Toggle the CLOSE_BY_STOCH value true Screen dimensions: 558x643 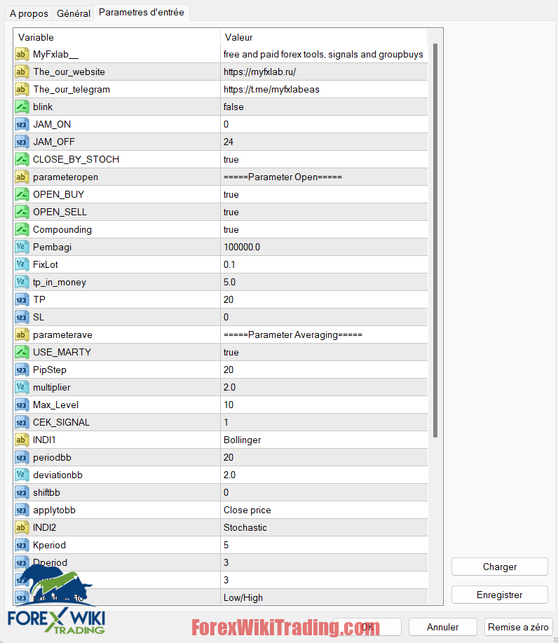322,159
